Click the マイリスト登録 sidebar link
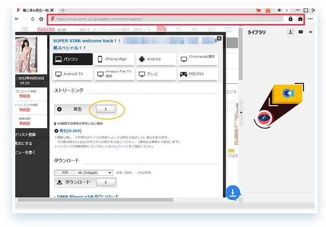The image size is (326, 227). pos(26,134)
